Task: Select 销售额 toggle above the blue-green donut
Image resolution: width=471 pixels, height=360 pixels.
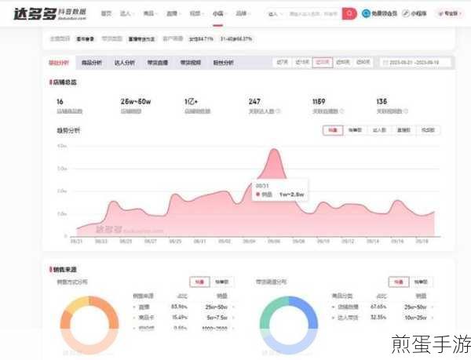Action: point(421,282)
